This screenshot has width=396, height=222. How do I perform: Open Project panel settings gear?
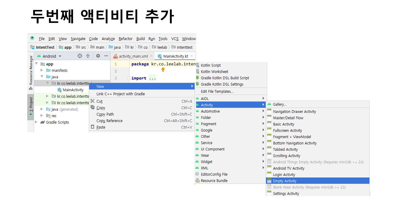click(x=98, y=56)
